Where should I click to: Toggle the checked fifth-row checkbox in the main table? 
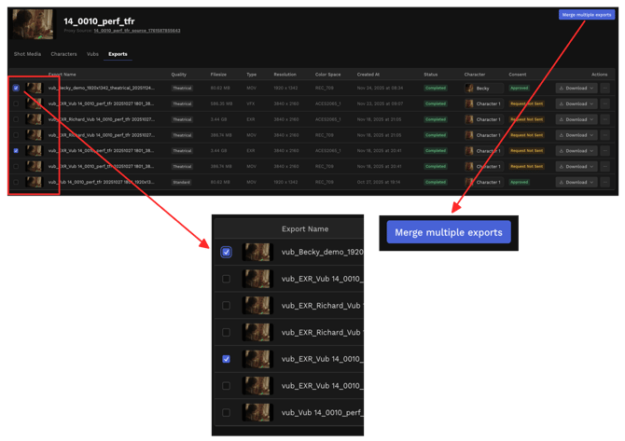(16, 150)
